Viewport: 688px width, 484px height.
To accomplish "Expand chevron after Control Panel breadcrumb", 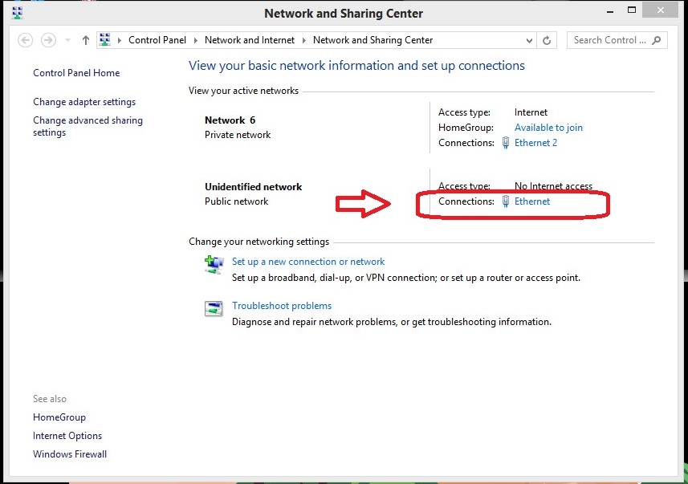I will pos(196,40).
